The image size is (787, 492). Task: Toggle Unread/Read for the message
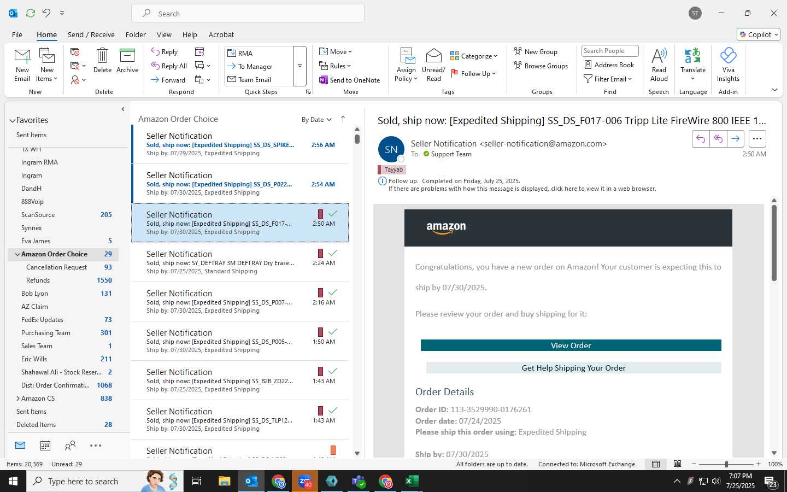pyautogui.click(x=433, y=65)
